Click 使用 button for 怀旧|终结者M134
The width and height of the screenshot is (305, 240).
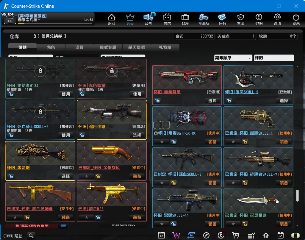[66, 94]
